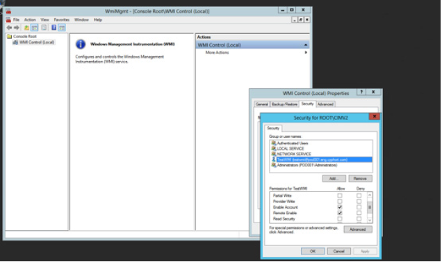Check Deny for Partial Write
Image resolution: width=442 pixels, height=262 pixels.
tap(359, 195)
